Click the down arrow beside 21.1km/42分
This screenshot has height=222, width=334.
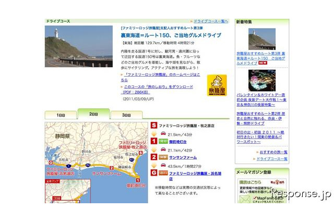click(x=154, y=150)
